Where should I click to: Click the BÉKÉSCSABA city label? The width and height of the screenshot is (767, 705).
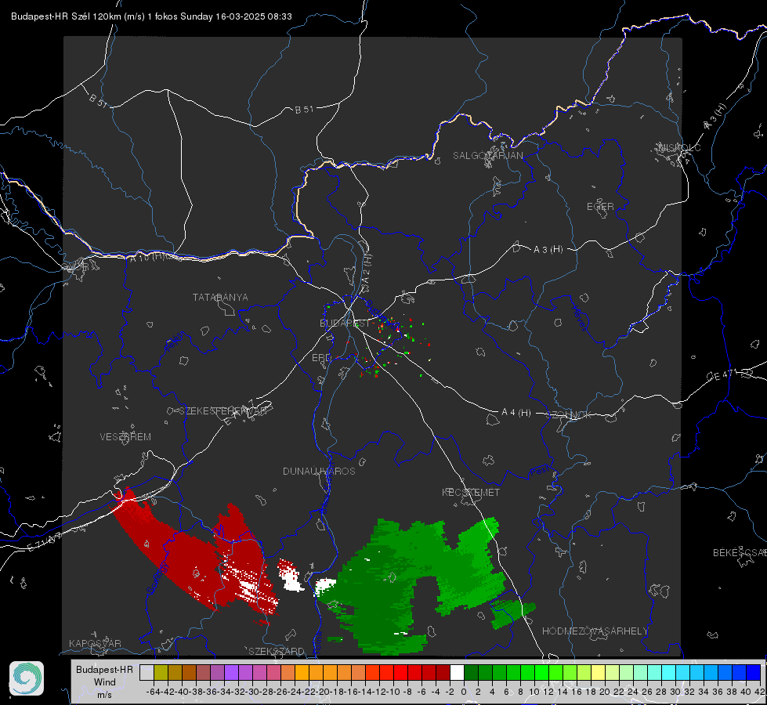[x=740, y=552]
